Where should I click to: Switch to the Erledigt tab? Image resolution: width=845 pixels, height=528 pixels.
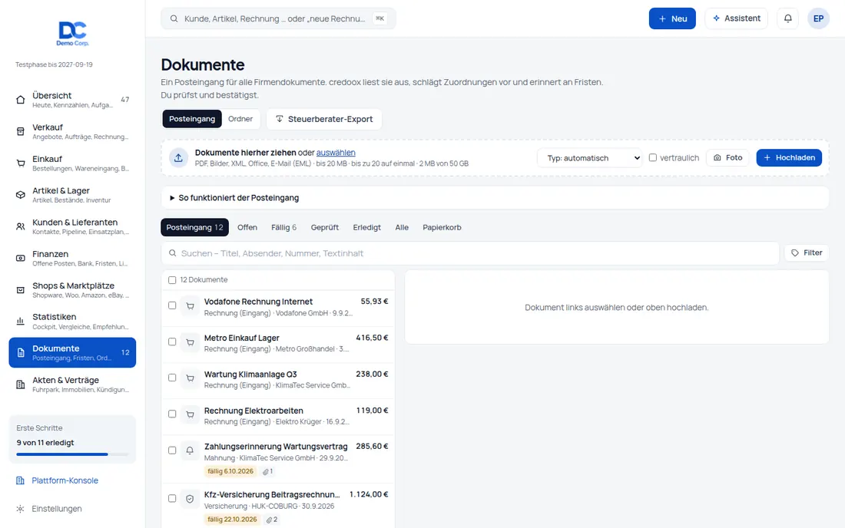(x=367, y=227)
